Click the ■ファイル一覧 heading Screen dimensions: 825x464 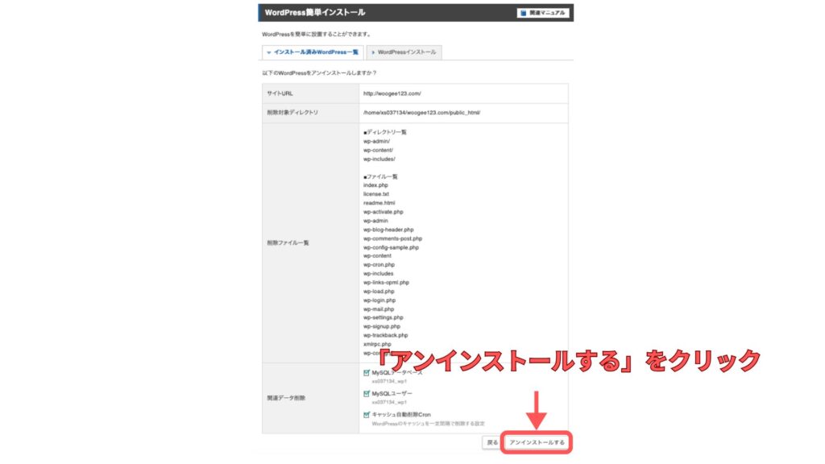[x=380, y=176]
